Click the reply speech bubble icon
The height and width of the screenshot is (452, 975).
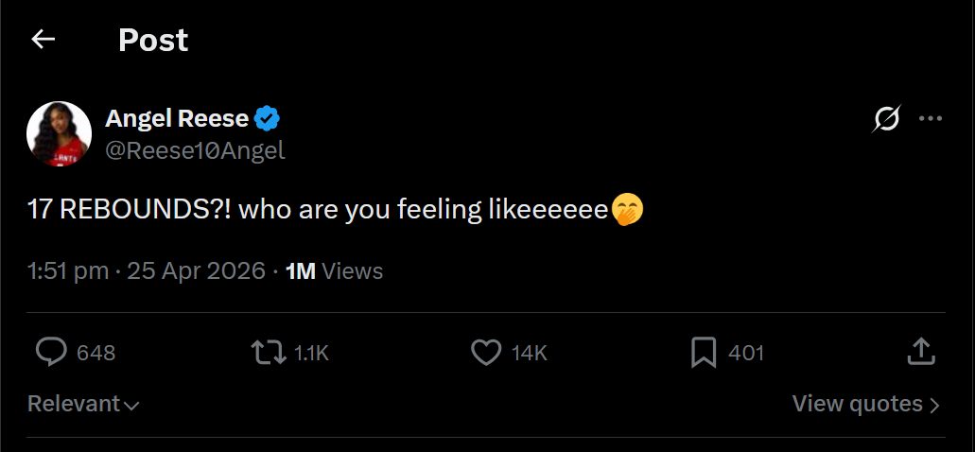click(x=51, y=353)
